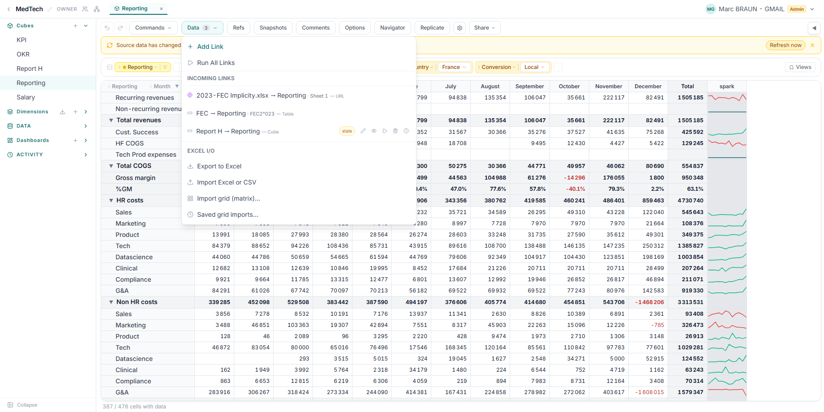The width and height of the screenshot is (824, 412).
Task: Delete the Report H → Reporting link
Action: 395,131
